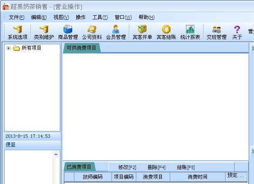Open the 文件 menu
Screen dimensions: 254x184
tap(16, 17)
